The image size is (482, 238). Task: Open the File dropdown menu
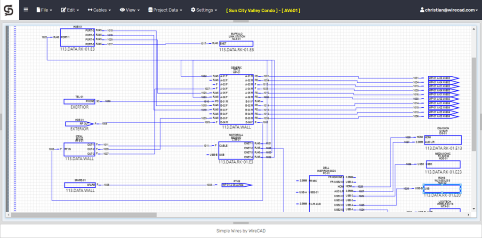44,10
